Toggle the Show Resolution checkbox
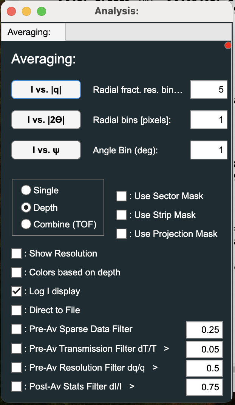Image resolution: width=235 pixels, height=405 pixels. point(17,254)
